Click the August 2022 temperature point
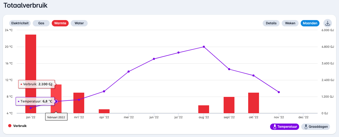Image resolution: width=339 pixels, height=137 pixels. click(x=204, y=47)
